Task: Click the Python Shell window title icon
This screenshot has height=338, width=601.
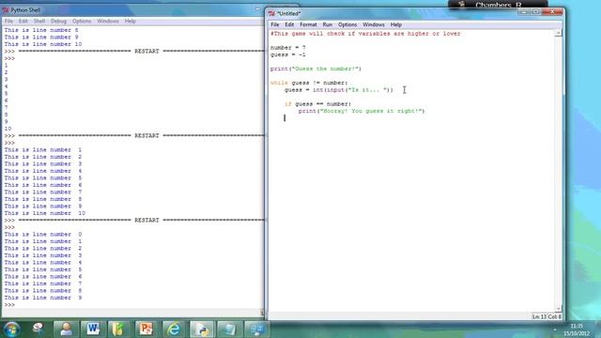Action: 6,10
